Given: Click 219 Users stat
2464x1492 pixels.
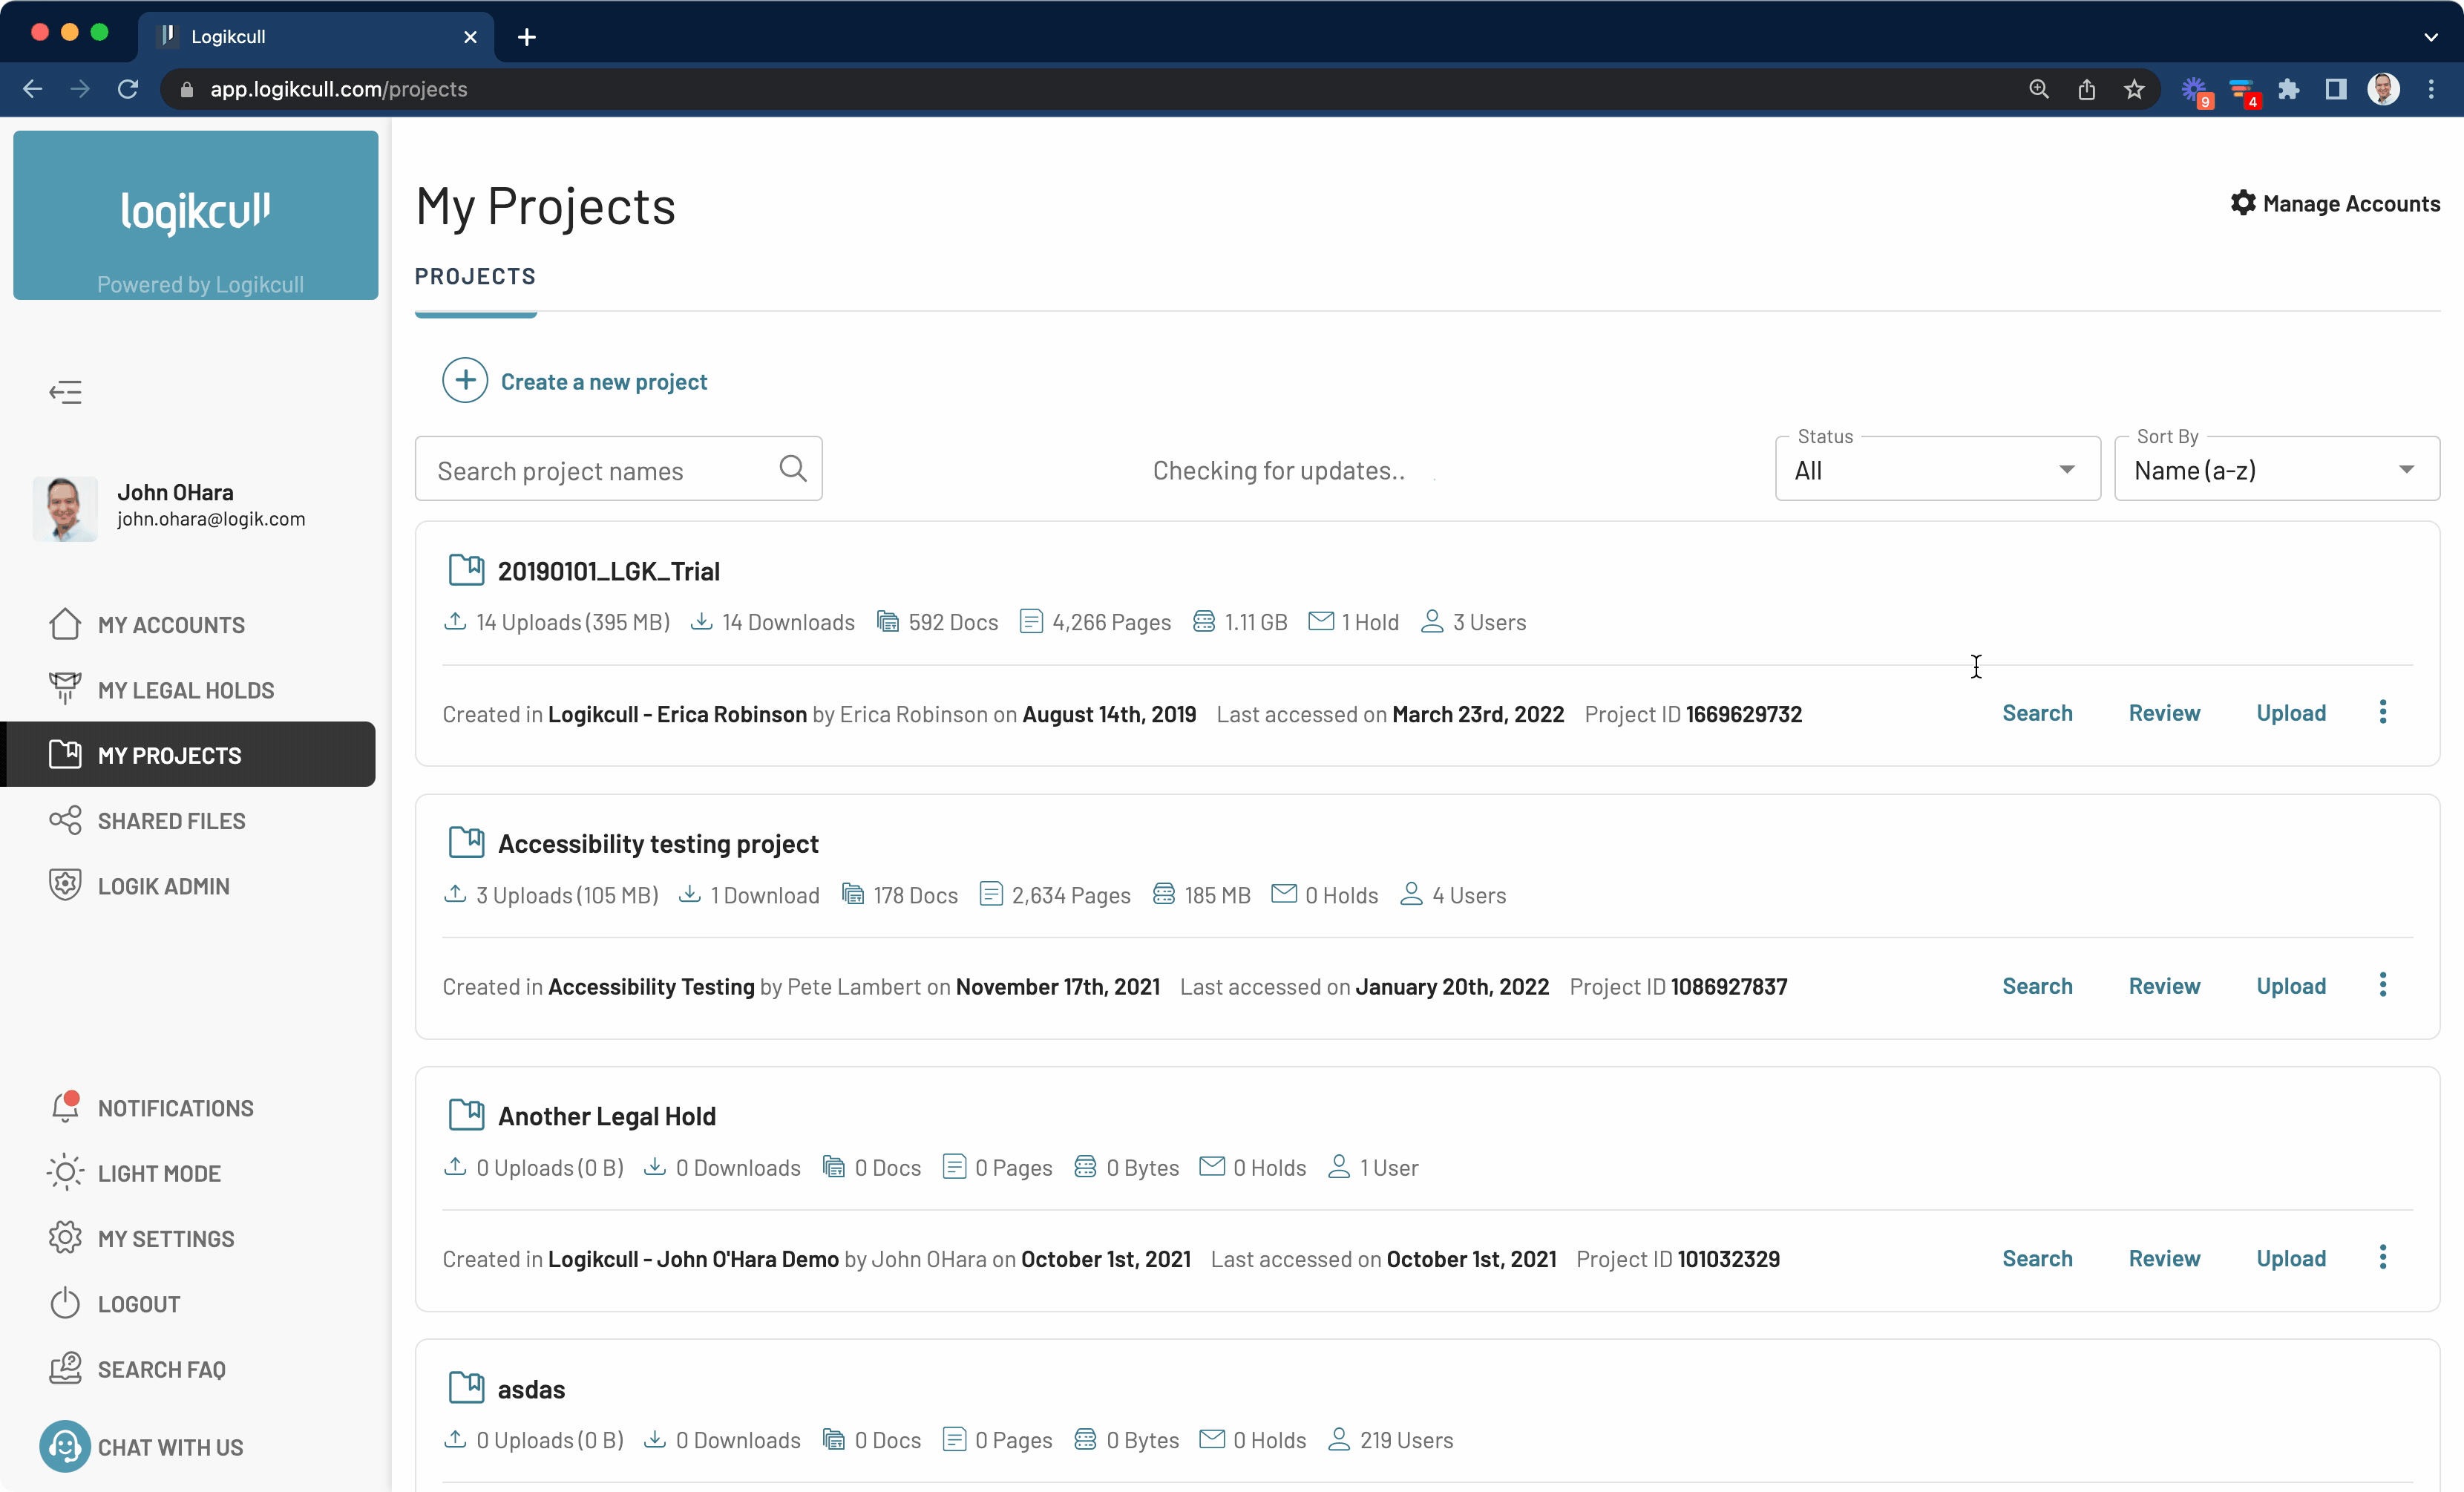Looking at the screenshot, I should pos(1391,1440).
